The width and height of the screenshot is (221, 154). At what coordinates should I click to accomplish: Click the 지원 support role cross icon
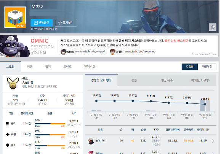(x=8, y=134)
